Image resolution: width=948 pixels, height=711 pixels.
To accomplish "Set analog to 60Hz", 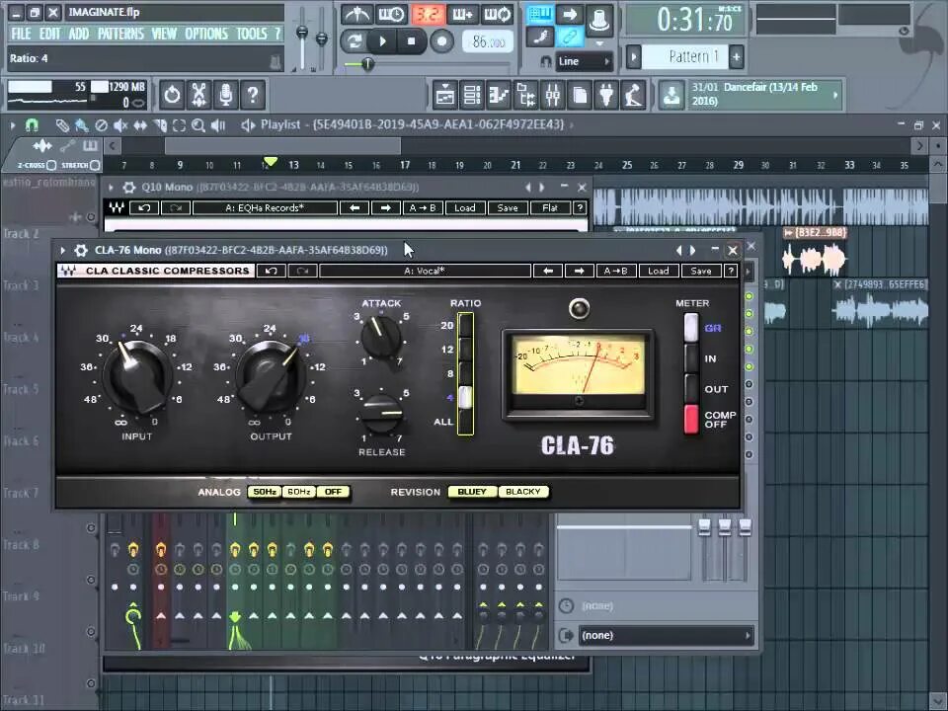I will (298, 492).
